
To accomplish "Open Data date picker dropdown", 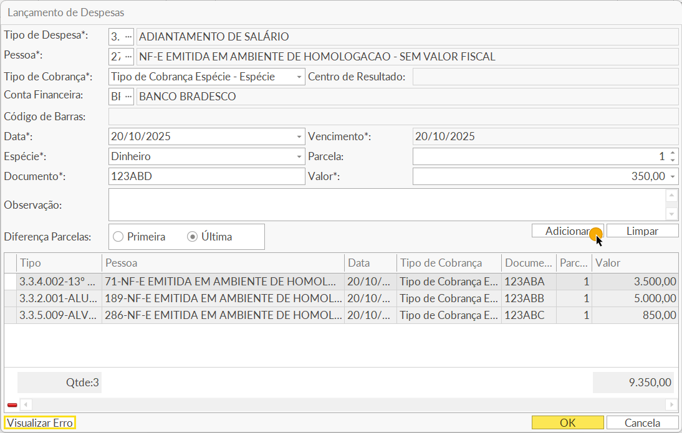I will click(x=299, y=137).
